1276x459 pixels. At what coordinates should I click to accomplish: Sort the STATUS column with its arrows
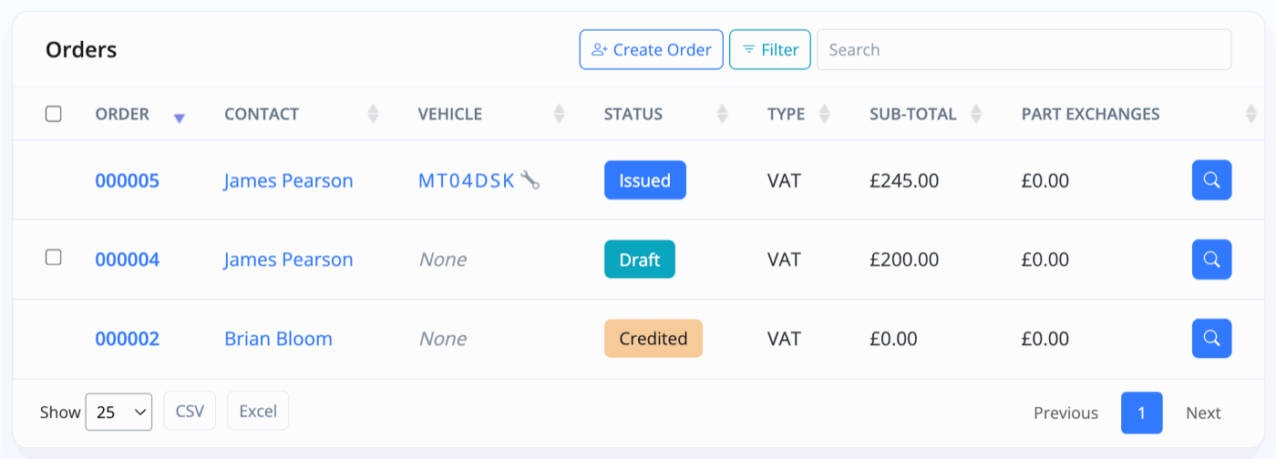tap(723, 114)
